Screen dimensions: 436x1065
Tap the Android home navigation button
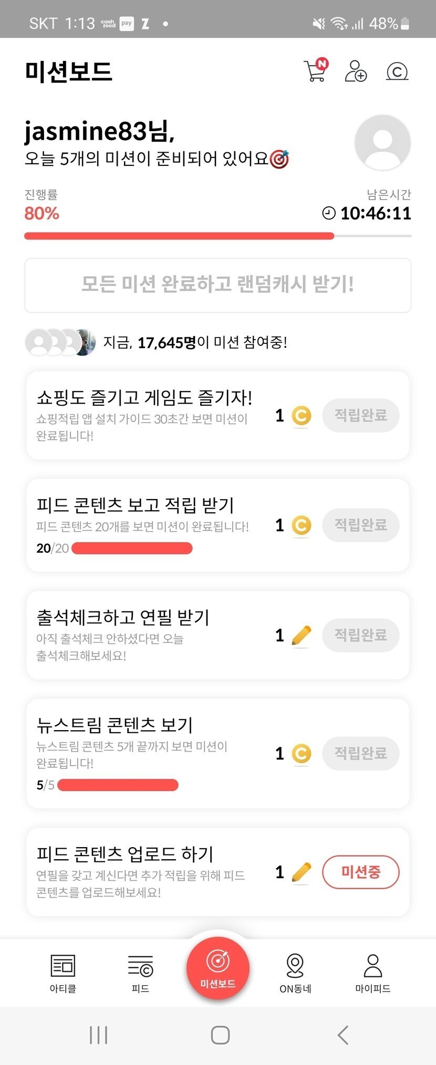pos(220,1035)
